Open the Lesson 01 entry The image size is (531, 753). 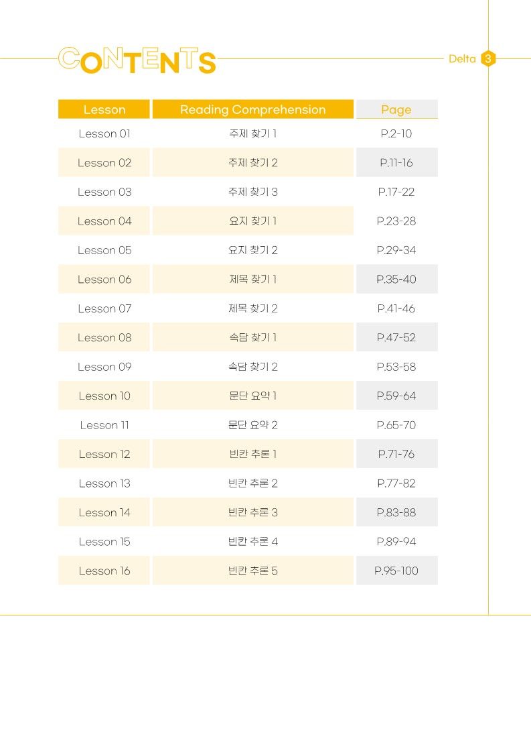[104, 133]
